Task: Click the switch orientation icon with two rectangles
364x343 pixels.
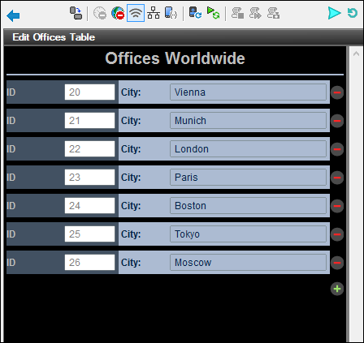Action: click(76, 13)
